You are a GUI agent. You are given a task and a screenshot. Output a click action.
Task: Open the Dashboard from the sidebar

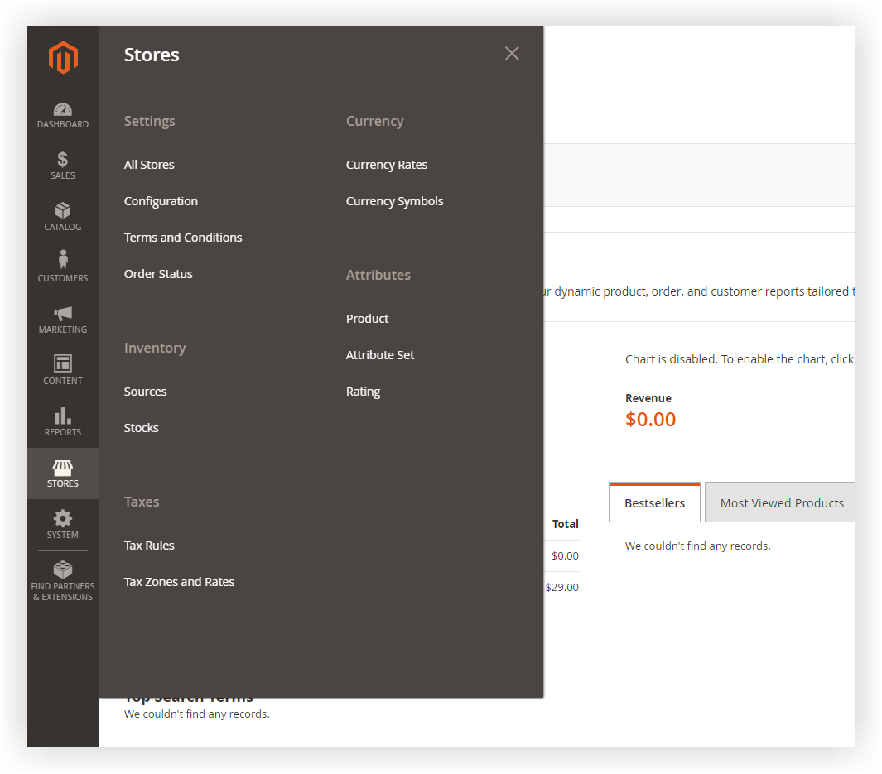click(x=62, y=114)
